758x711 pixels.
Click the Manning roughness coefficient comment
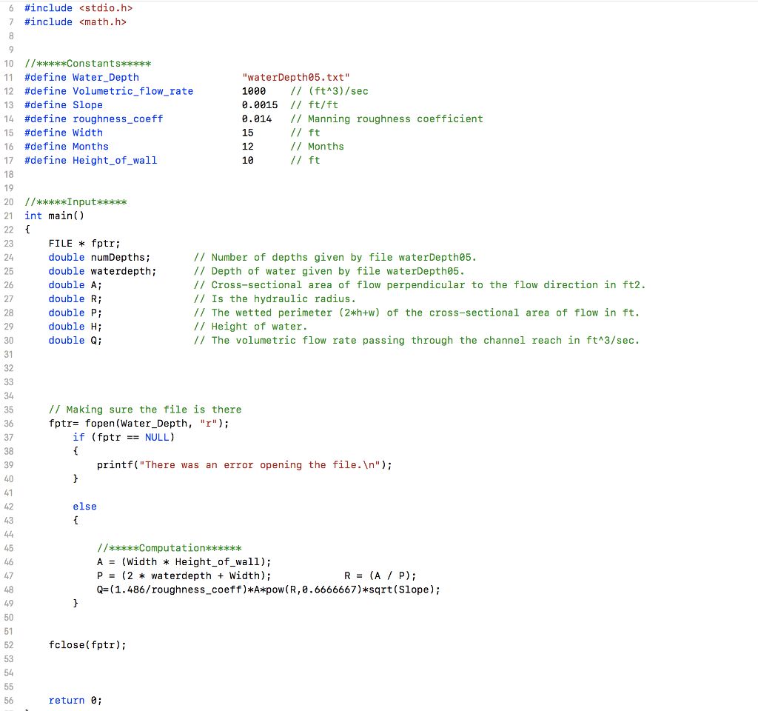tap(386, 119)
